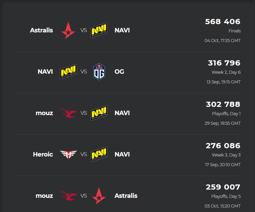The image size is (255, 212).
Task: Click the NAVI logo beside the OG match
Action: click(x=68, y=72)
